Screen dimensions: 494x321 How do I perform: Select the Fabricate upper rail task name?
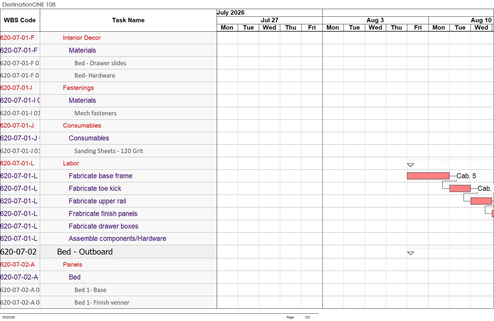[97, 201]
